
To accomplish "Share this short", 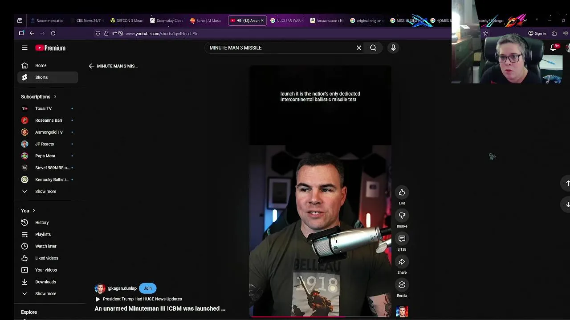I will pos(402,262).
